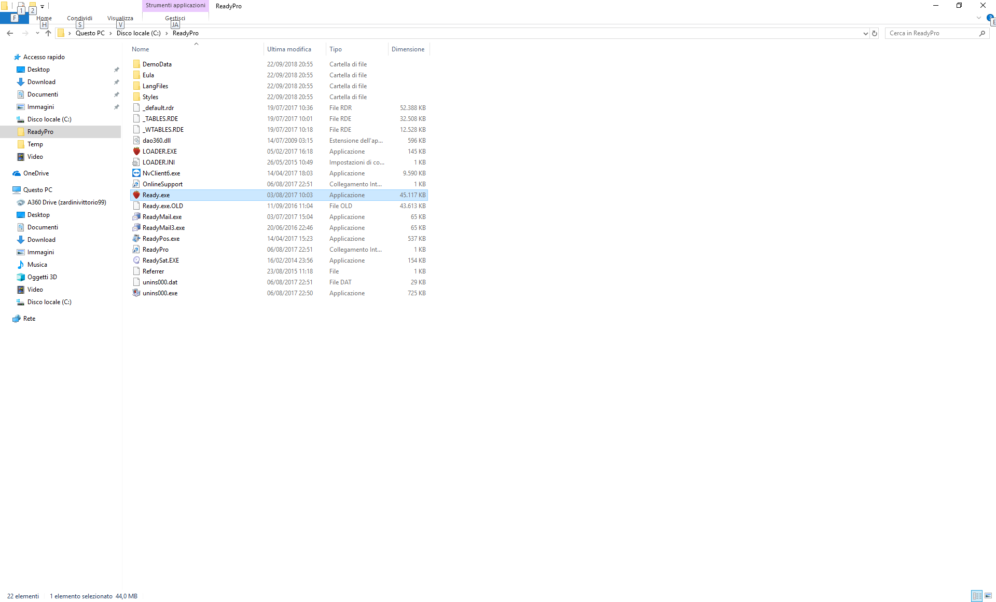Sort by Dimensione column header

pyautogui.click(x=409, y=49)
